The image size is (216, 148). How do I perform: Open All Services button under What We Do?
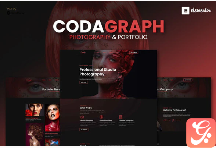pyautogui.click(x=84, y=130)
